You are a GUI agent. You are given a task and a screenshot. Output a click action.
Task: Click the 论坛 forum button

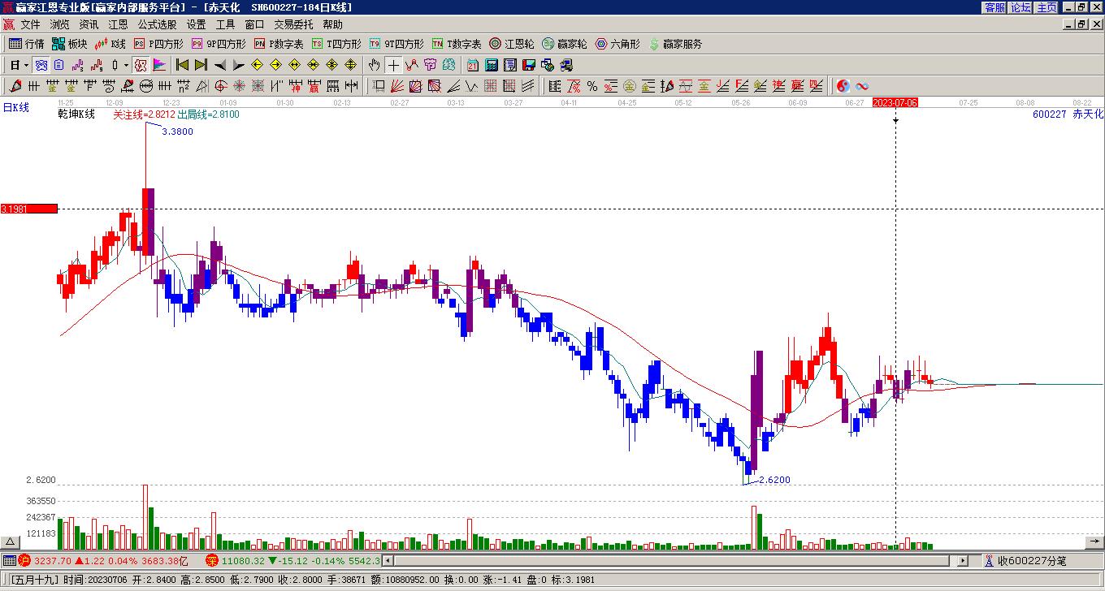point(1020,7)
